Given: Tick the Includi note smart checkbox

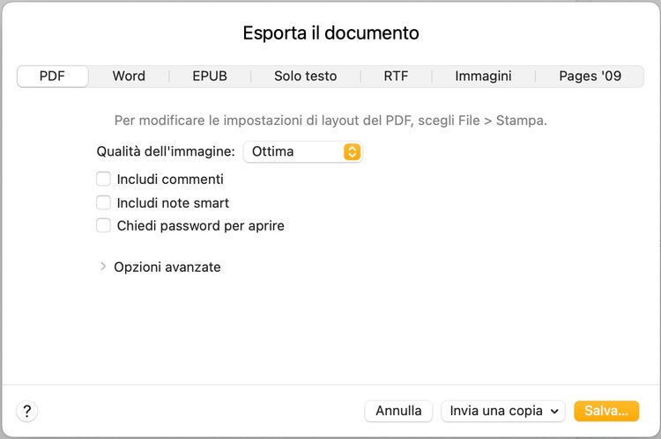Looking at the screenshot, I should pyautogui.click(x=104, y=202).
